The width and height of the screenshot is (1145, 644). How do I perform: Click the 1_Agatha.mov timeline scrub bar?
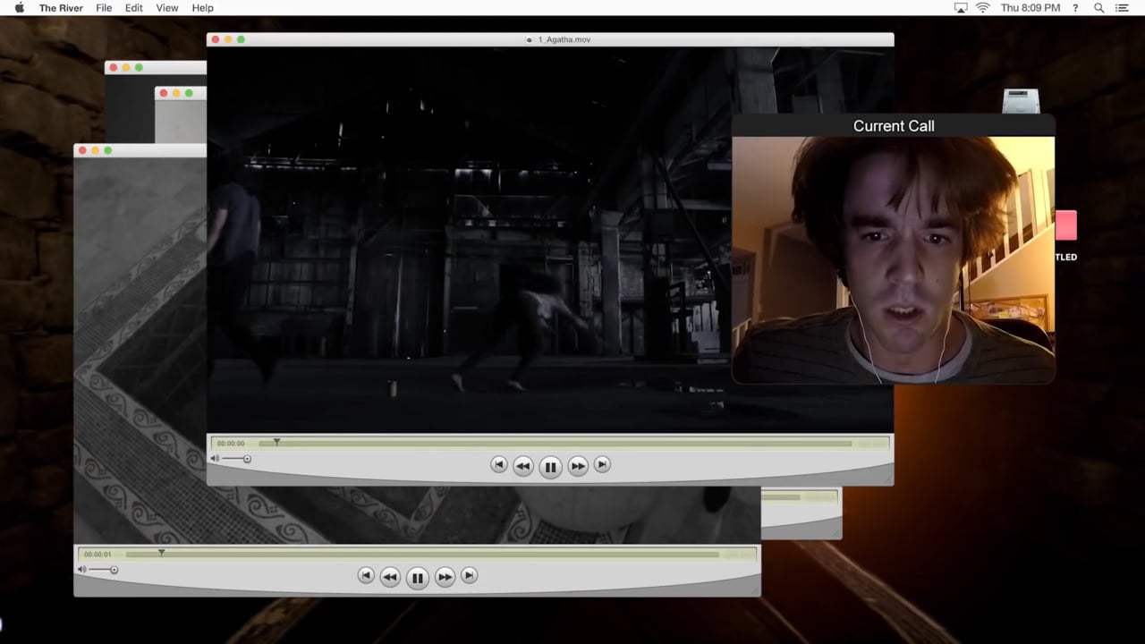point(555,443)
